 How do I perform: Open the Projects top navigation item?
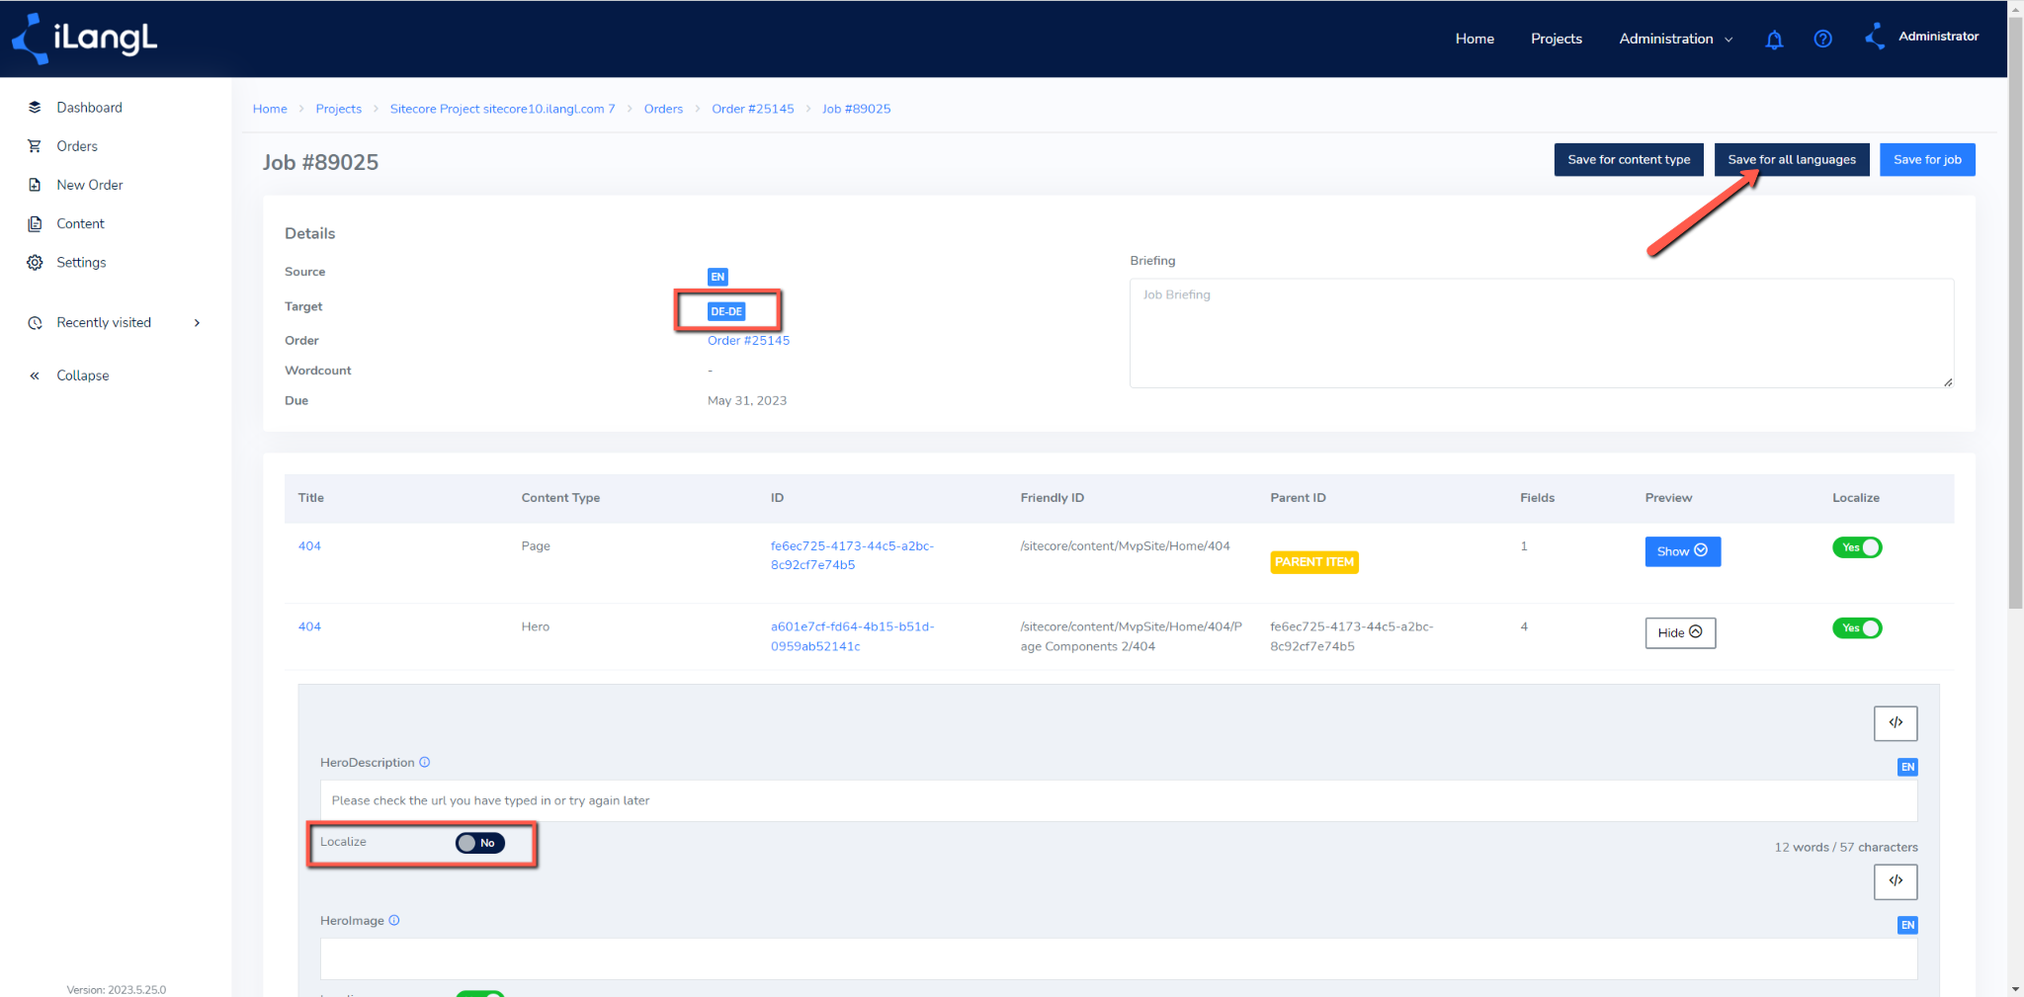coord(1557,39)
